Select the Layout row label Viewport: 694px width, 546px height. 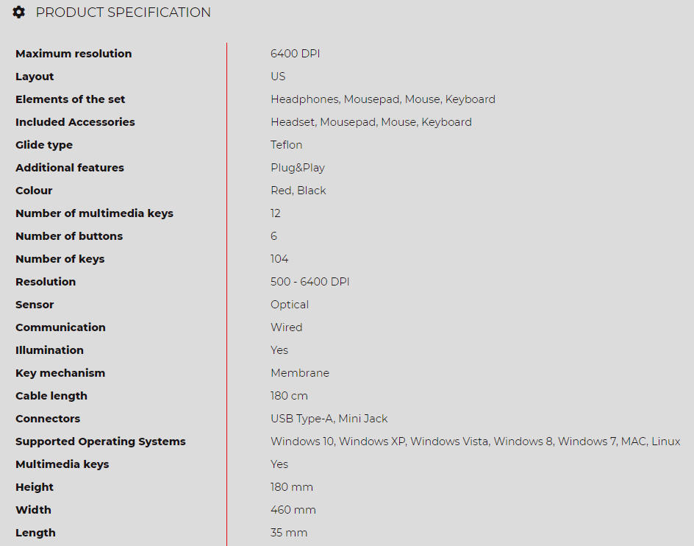click(x=35, y=77)
